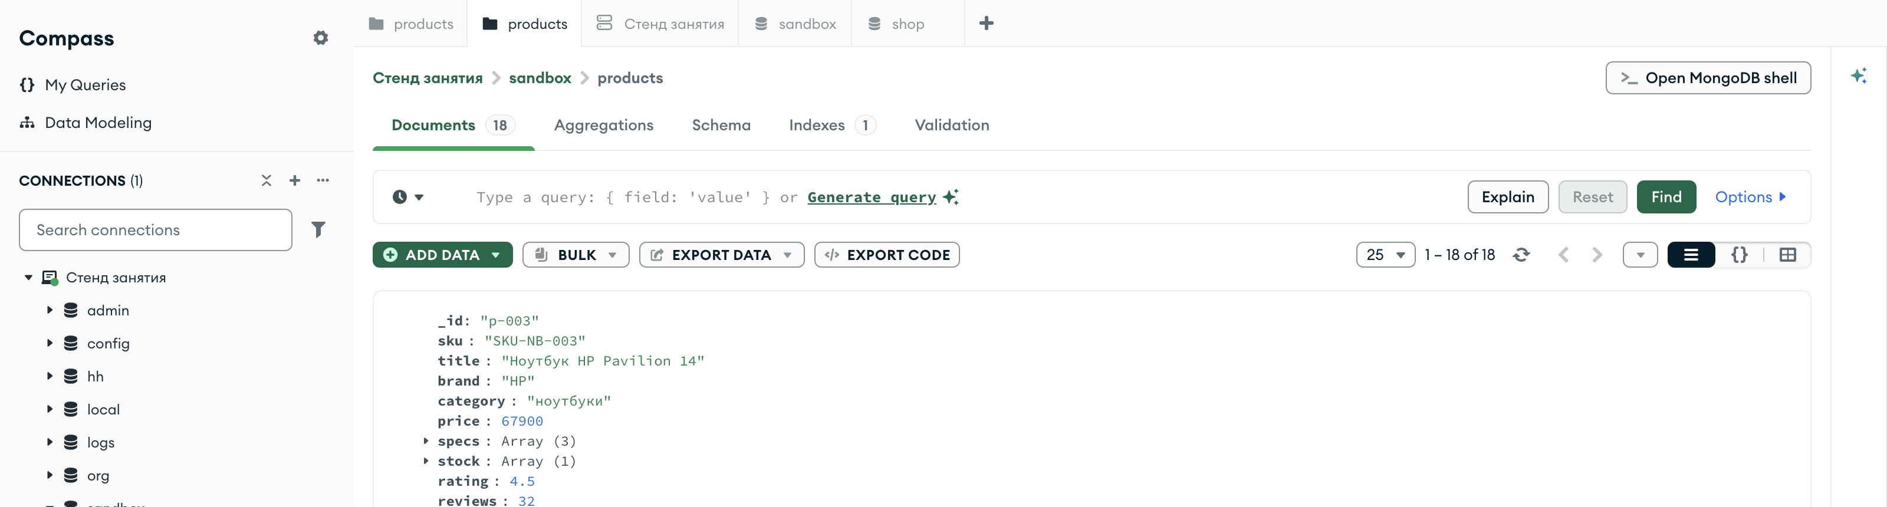Switch to table view of documents
Screen dimensions: 1887x507
(x=1787, y=255)
